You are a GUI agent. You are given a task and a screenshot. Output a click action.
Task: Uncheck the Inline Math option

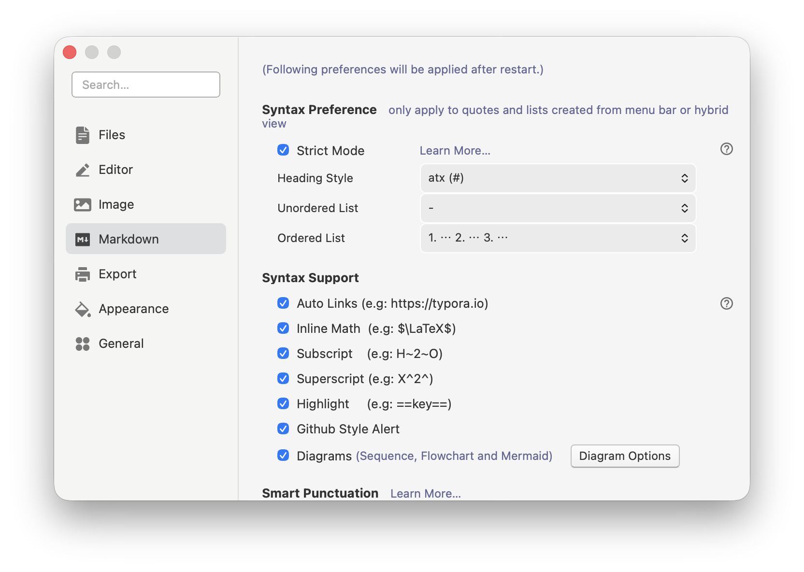point(283,329)
